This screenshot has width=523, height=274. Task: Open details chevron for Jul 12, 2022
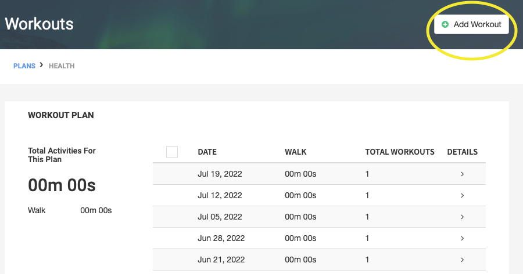pos(463,196)
